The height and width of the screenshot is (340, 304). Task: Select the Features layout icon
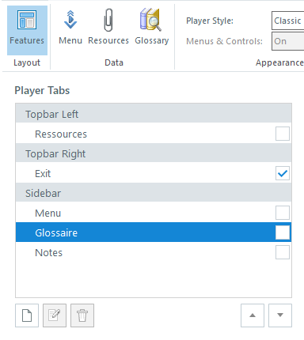[27, 20]
